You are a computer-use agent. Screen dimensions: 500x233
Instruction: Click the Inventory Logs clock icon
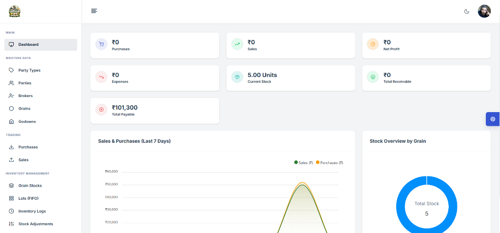tap(12, 211)
